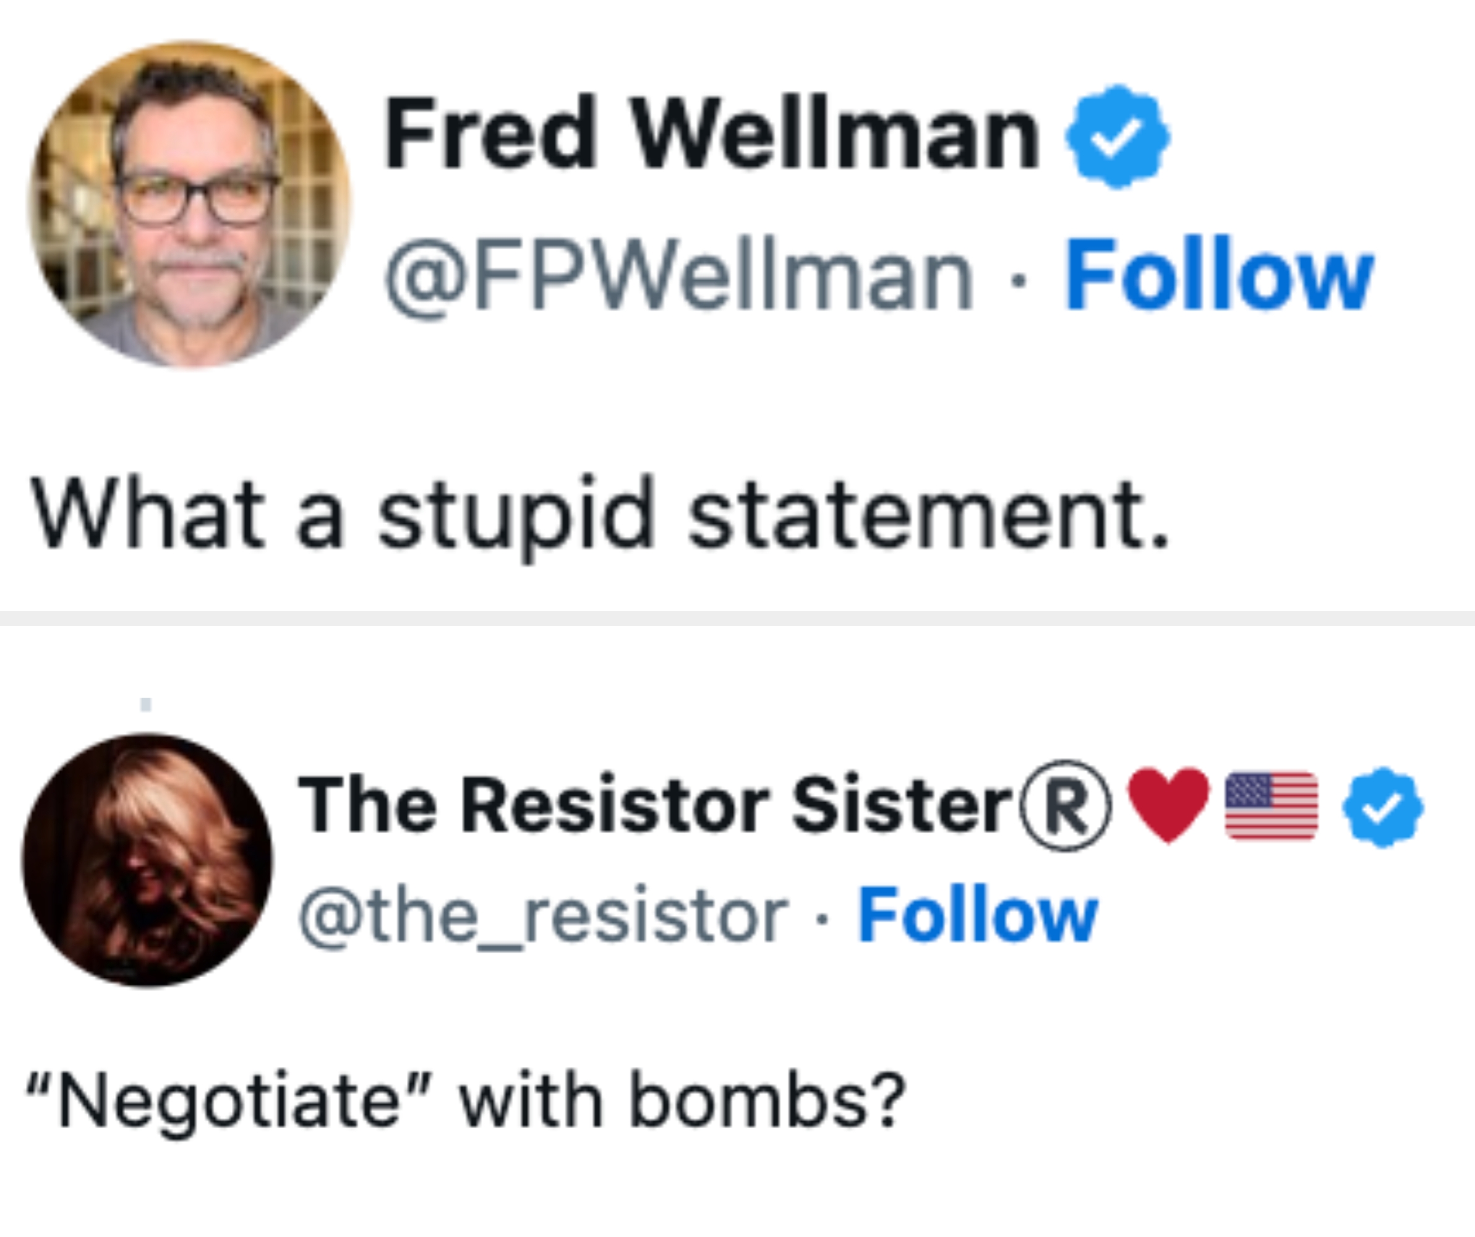Click the registered trademark symbol after Sister
1475x1237 pixels.
pyautogui.click(x=1066, y=806)
